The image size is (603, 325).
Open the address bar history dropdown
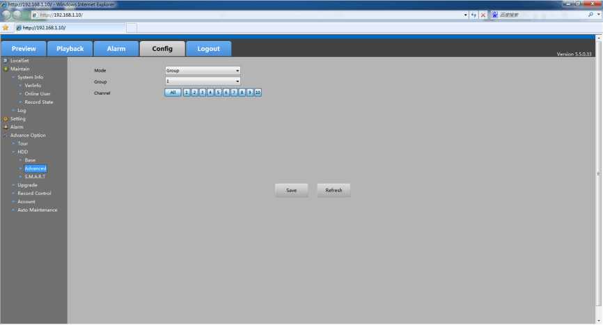point(466,15)
